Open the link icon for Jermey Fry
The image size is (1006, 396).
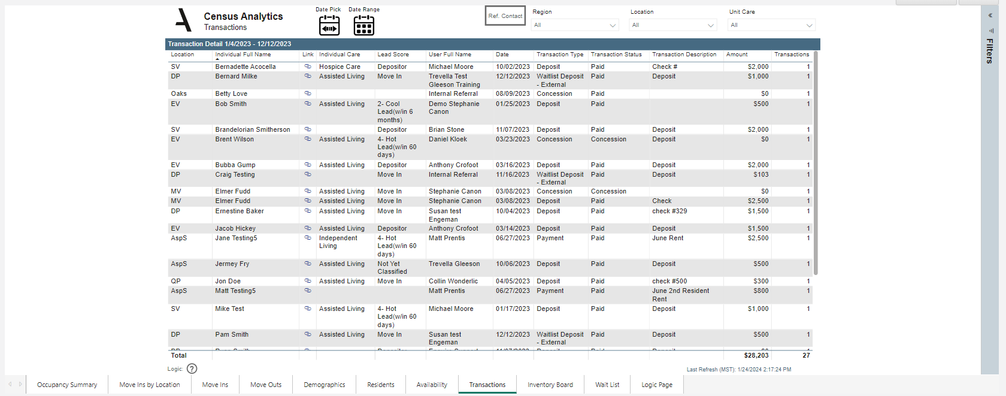click(x=308, y=264)
